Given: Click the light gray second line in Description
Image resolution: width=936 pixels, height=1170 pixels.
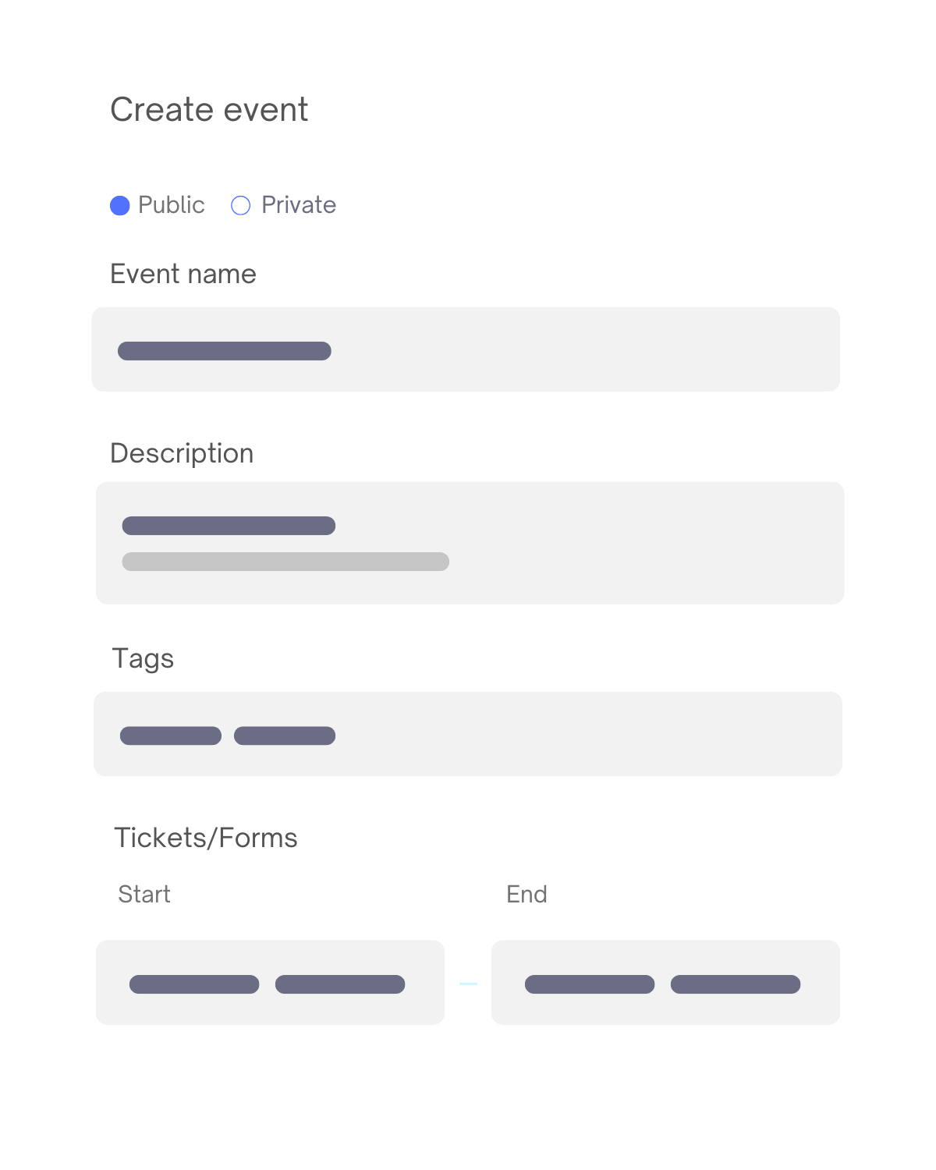Looking at the screenshot, I should (x=285, y=562).
